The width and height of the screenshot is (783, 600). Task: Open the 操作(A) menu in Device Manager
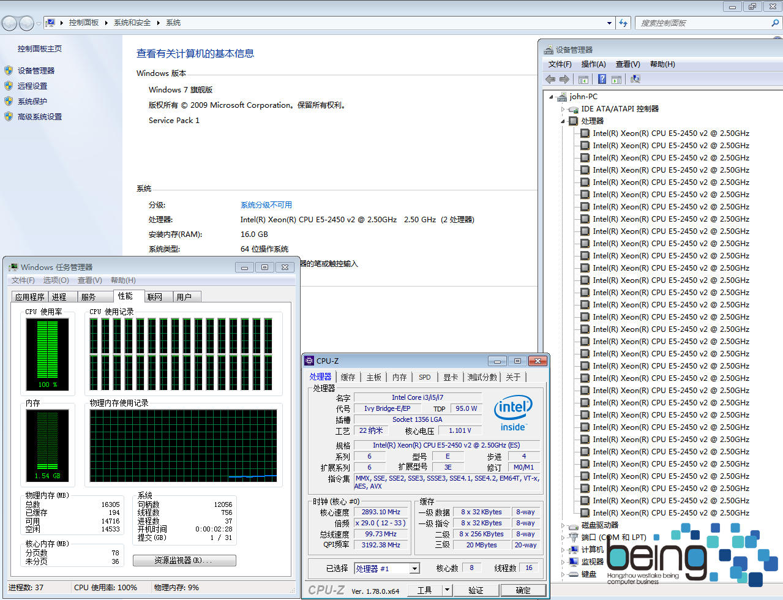(593, 64)
